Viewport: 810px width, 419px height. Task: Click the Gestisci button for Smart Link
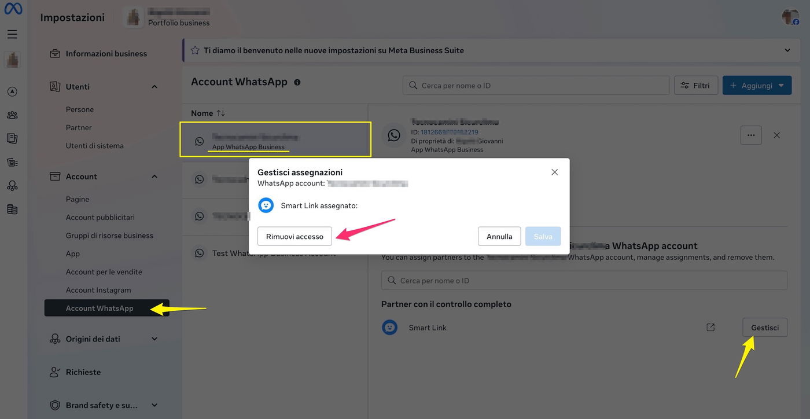tap(765, 328)
